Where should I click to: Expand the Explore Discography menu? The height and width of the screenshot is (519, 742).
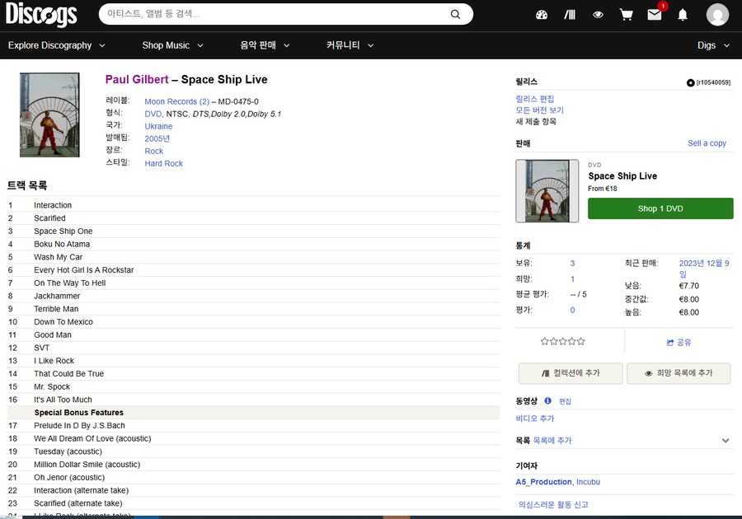(56, 45)
